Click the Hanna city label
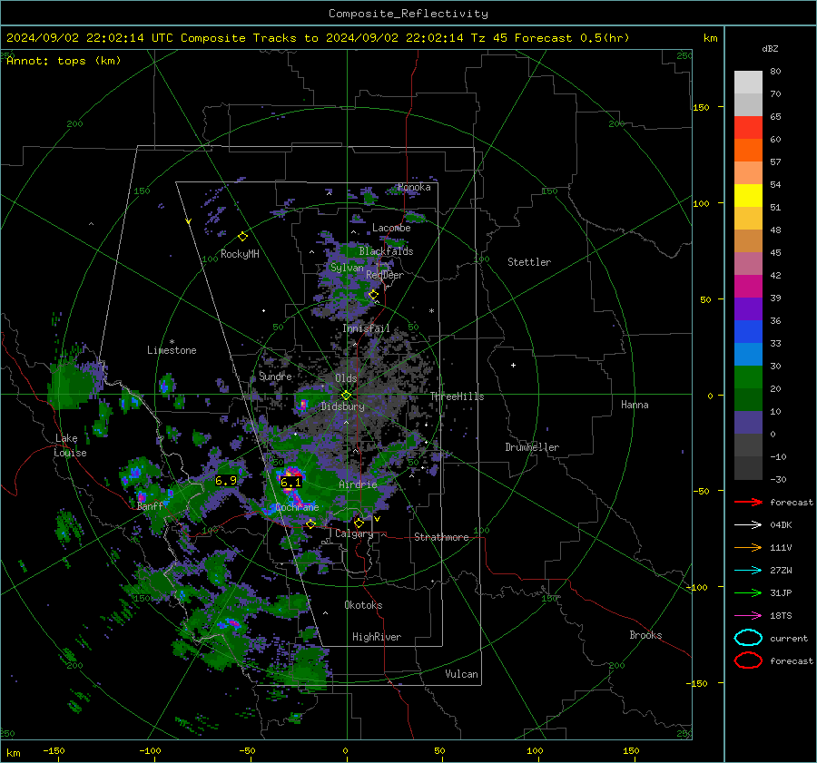 click(635, 406)
